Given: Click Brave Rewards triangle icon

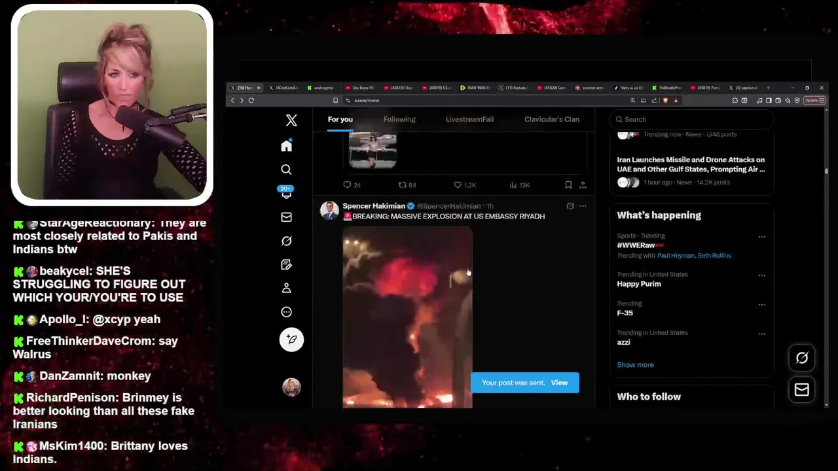Looking at the screenshot, I should 676,100.
